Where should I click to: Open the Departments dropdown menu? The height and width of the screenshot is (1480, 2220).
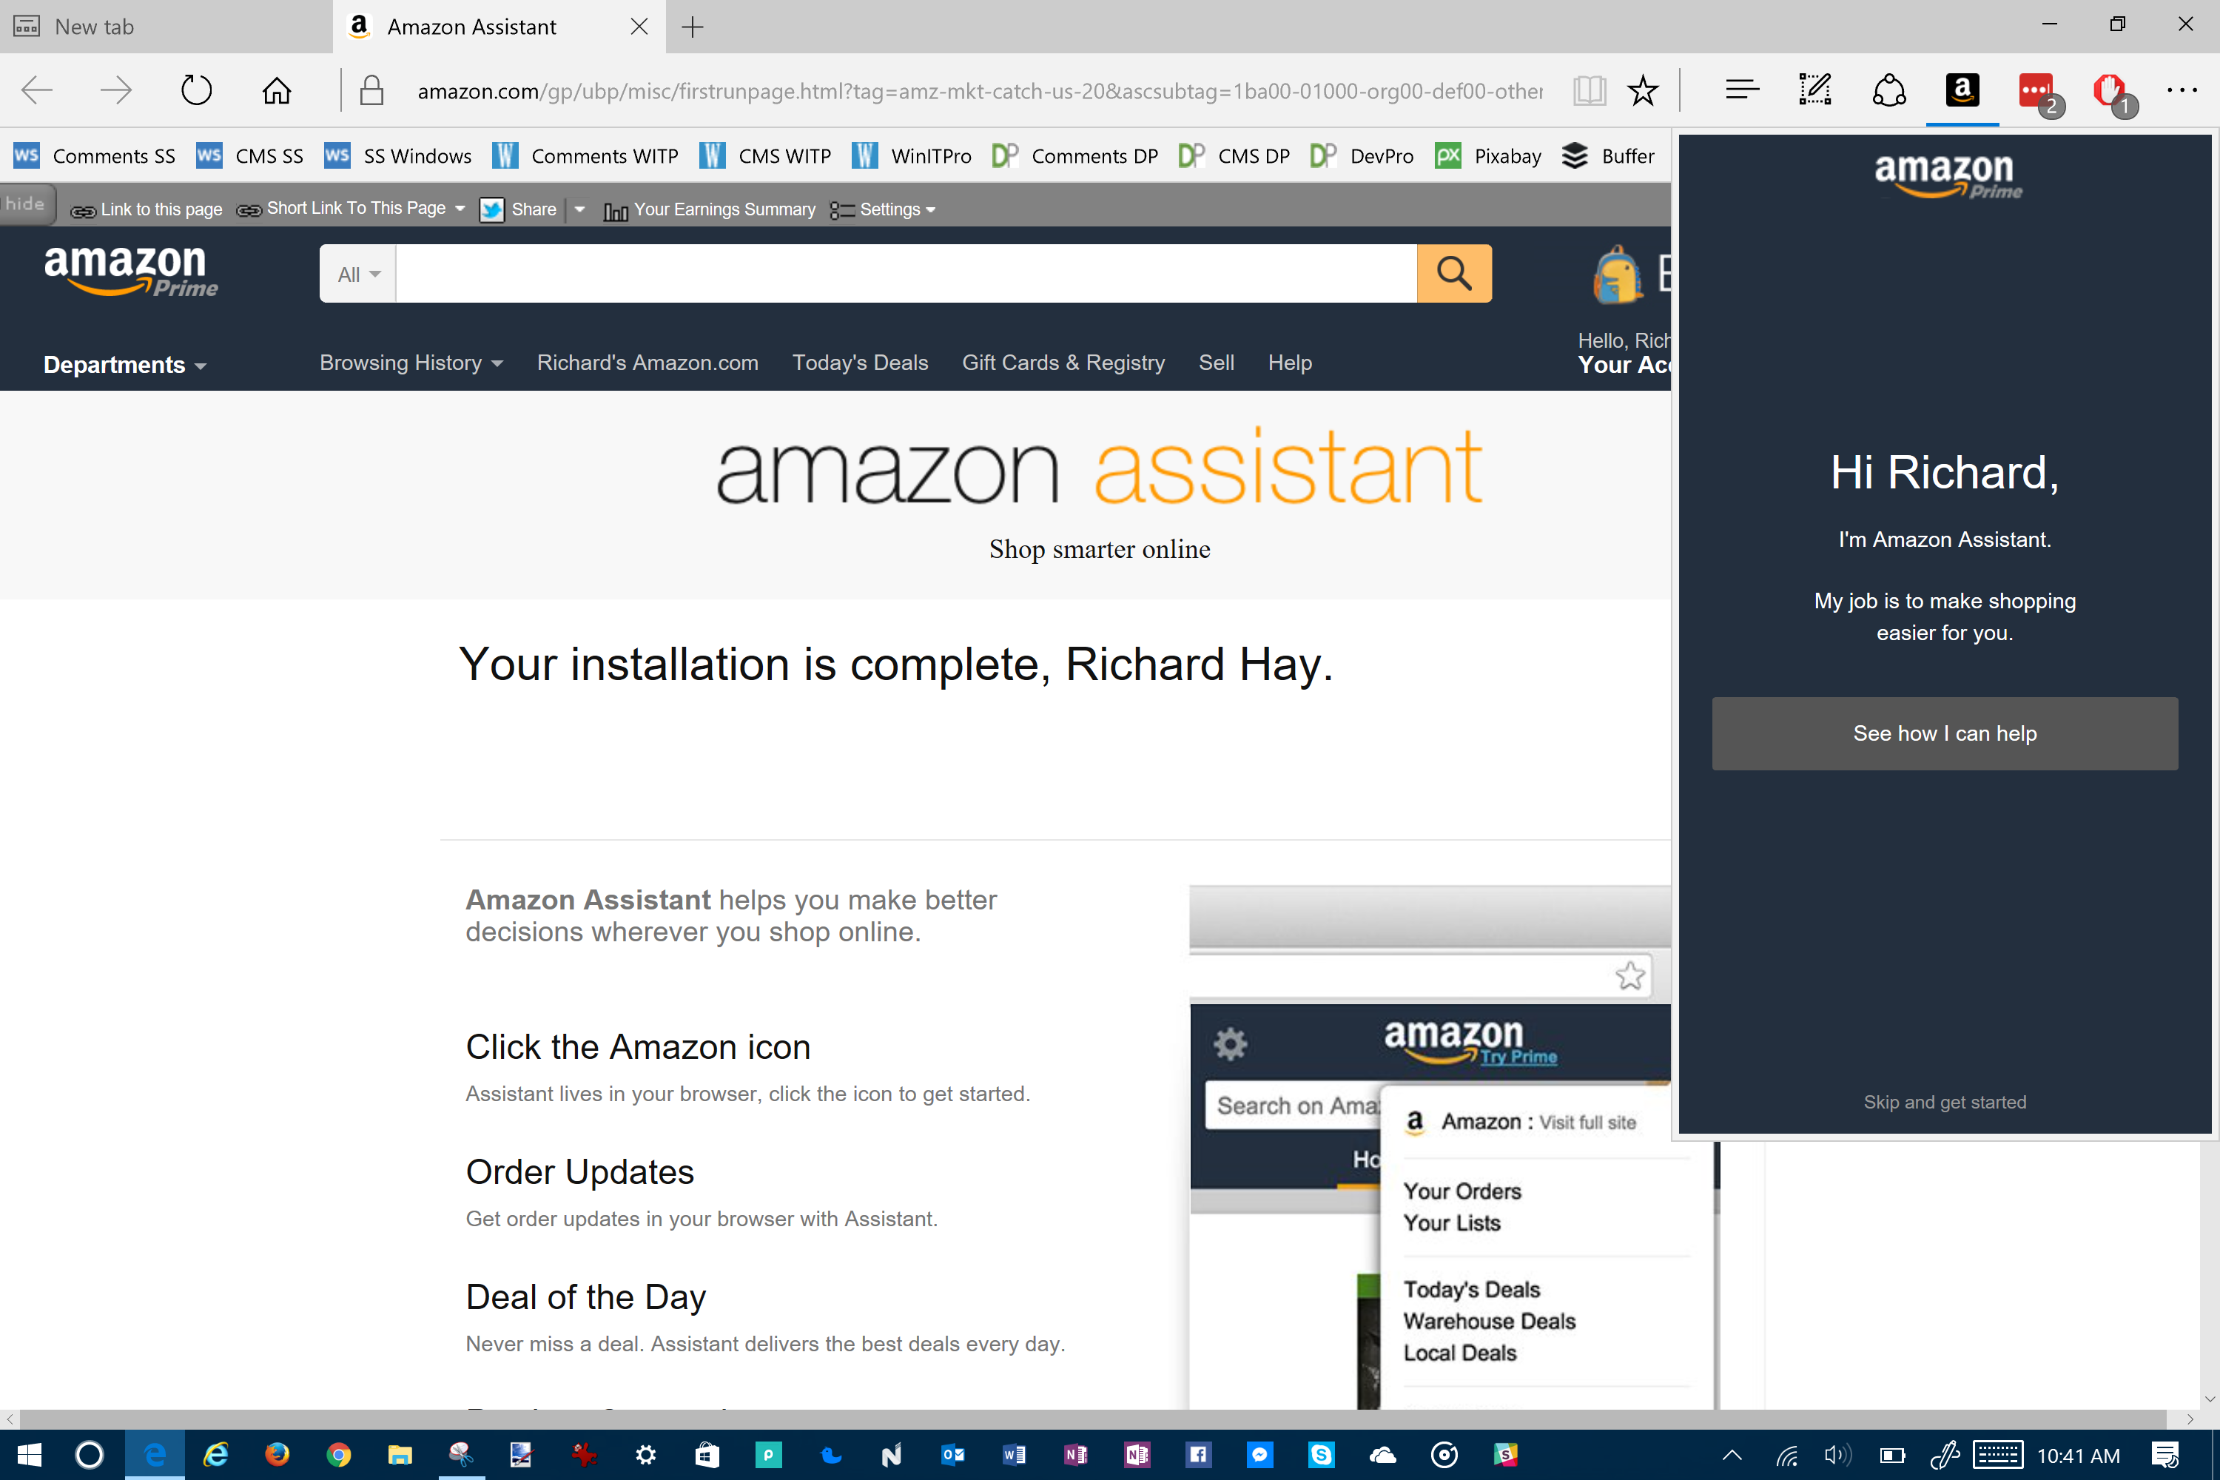[x=124, y=364]
